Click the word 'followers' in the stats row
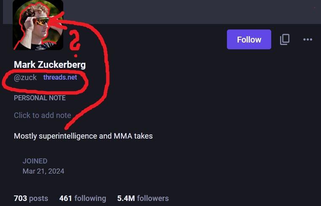This screenshot has height=206, width=321. [153, 198]
